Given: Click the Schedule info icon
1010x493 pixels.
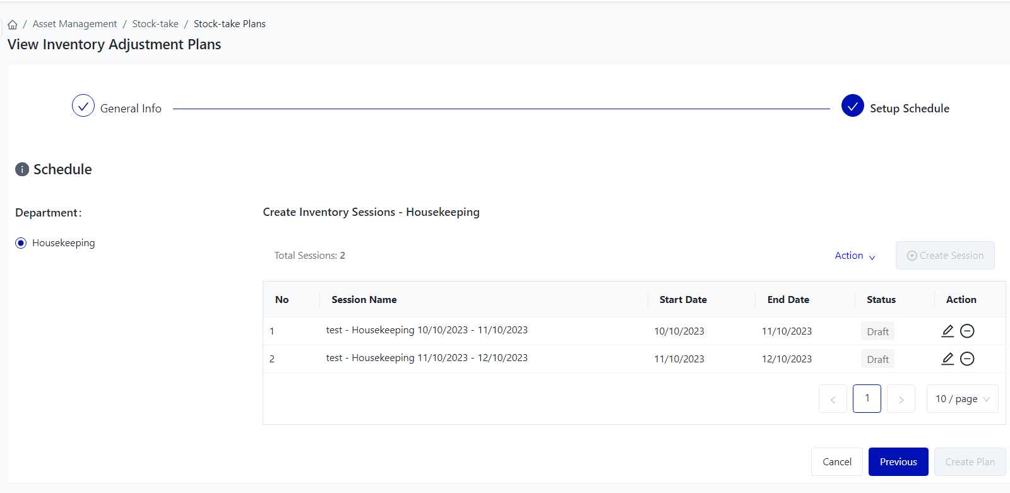Looking at the screenshot, I should tap(22, 169).
